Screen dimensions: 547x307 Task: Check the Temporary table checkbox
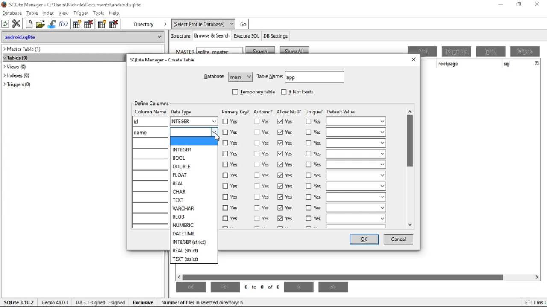pyautogui.click(x=235, y=92)
